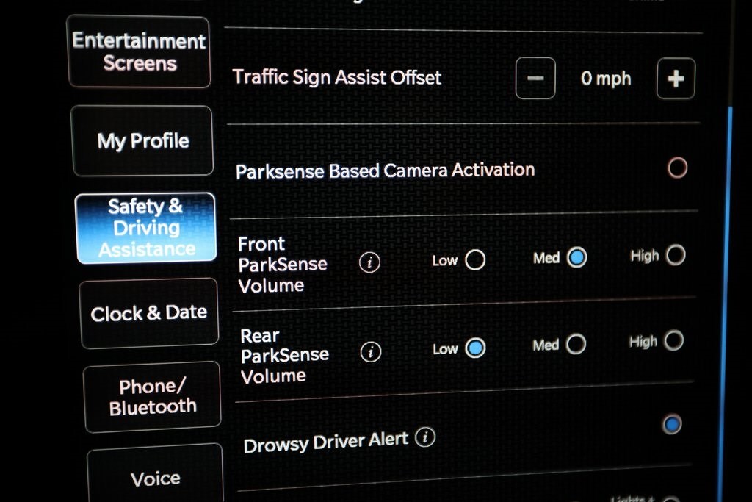Viewport: 752px width, 502px height.
Task: Select Safety & Driving Assistance tab
Action: coord(146,228)
